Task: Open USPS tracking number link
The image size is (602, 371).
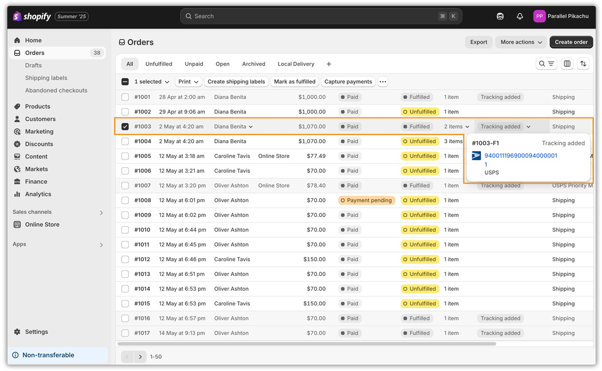Action: click(x=520, y=160)
